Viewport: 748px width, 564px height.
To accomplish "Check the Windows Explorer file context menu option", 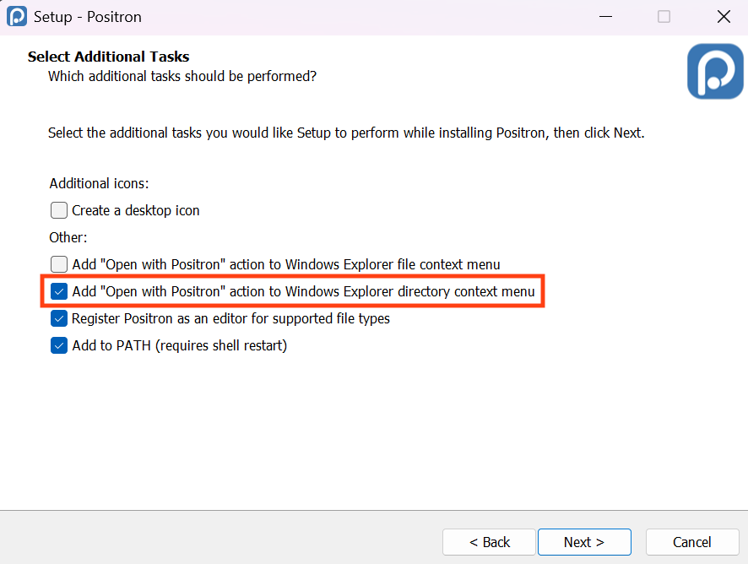I will pos(58,264).
